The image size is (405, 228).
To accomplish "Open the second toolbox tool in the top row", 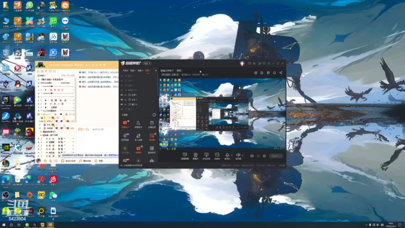I will click(x=138, y=124).
